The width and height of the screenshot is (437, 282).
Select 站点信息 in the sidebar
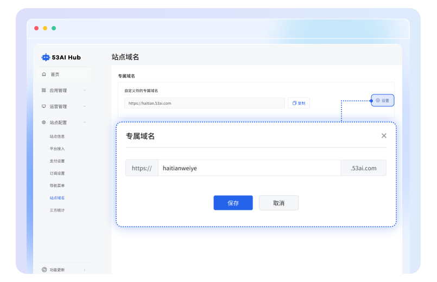click(57, 137)
